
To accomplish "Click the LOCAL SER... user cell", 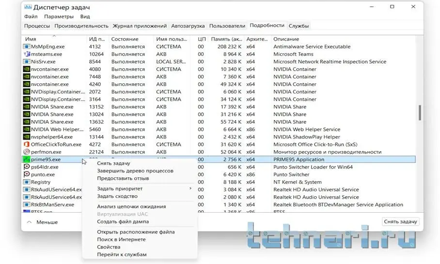I will point(171,62).
